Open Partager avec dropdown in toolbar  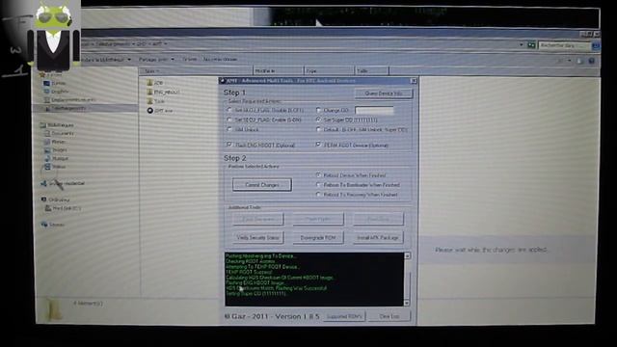pos(156,60)
